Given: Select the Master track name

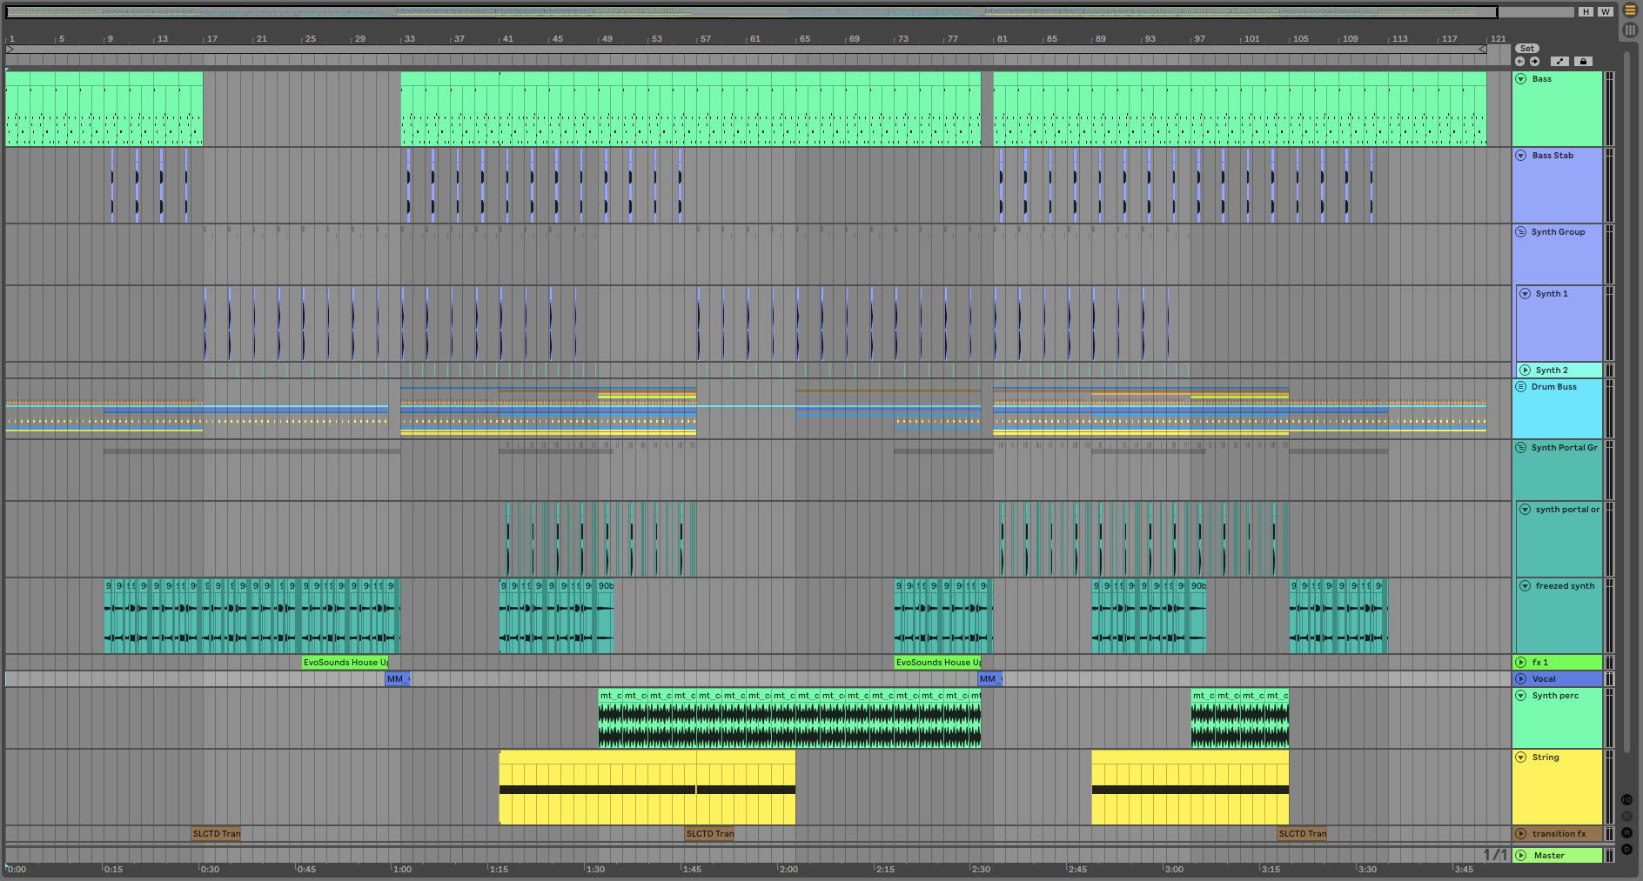Looking at the screenshot, I should [1549, 856].
